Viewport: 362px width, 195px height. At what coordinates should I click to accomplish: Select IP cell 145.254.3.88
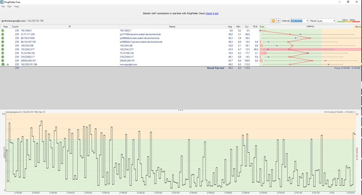(x=27, y=46)
